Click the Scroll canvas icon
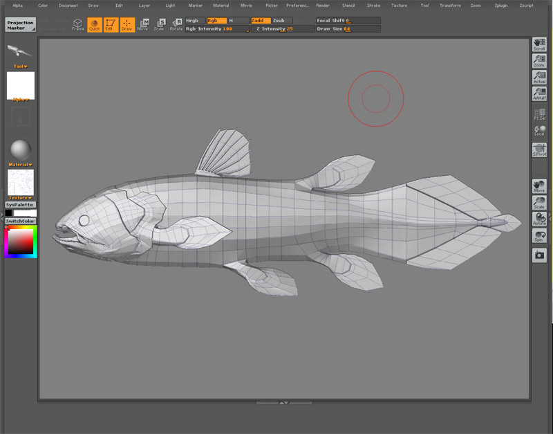 (x=539, y=45)
